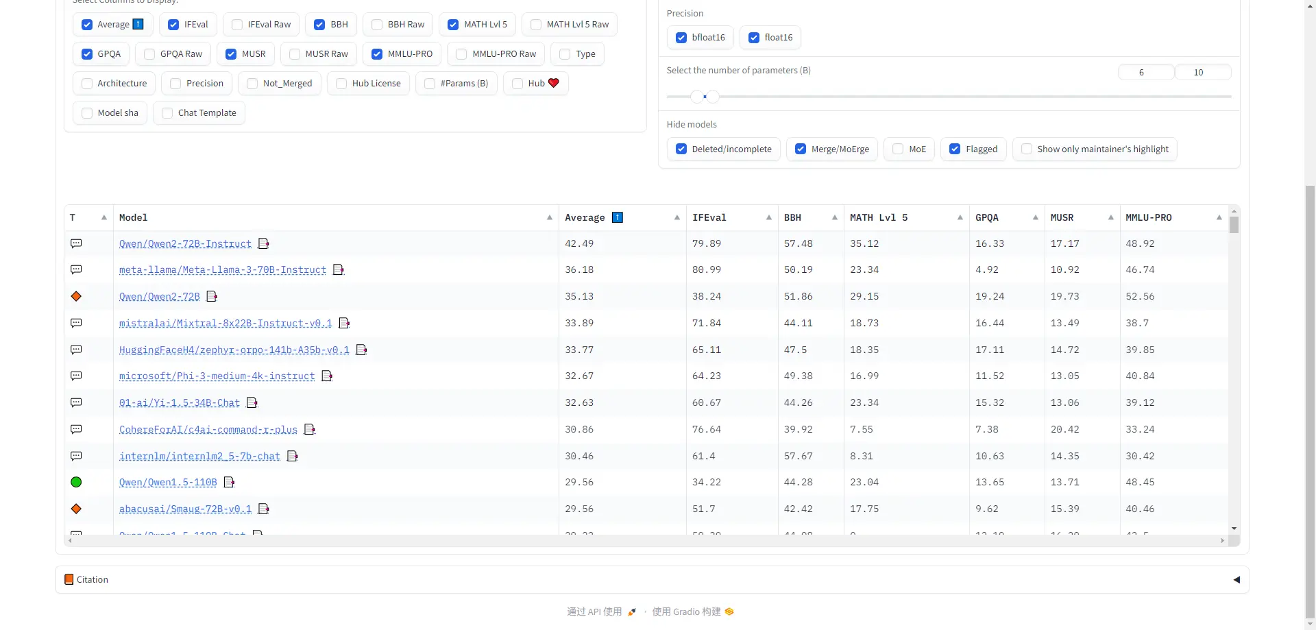Open microsoft/Phi-3-medium-4k-instruct link
This screenshot has width=1316, height=630.
217,376
